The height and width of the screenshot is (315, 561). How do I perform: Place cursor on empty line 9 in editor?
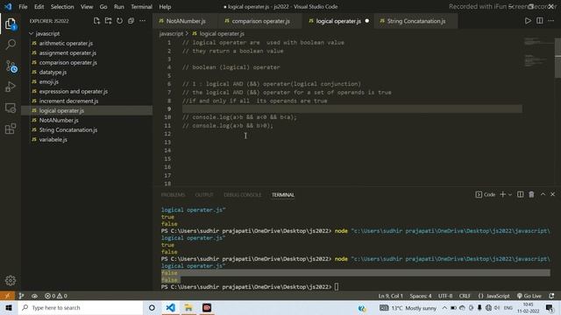(x=352, y=108)
